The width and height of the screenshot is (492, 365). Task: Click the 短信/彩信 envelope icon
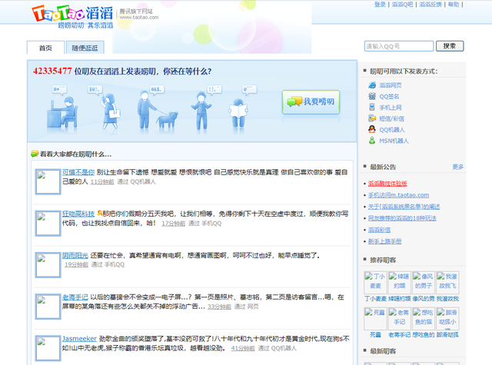coord(372,118)
